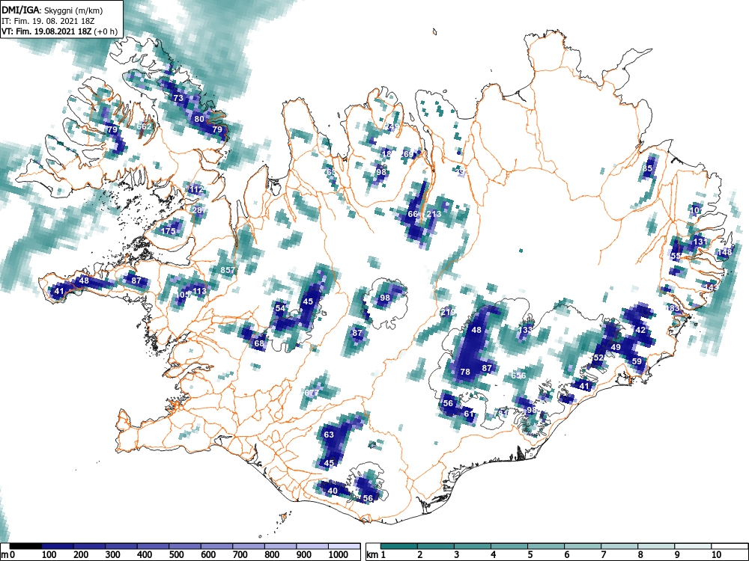Screen dimensions: 749x561
Task: Click the visibility value '662' on the map
Action: click(x=144, y=126)
